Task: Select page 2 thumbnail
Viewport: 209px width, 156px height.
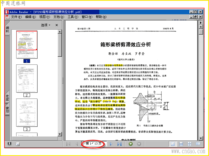Action: (x=27, y=79)
